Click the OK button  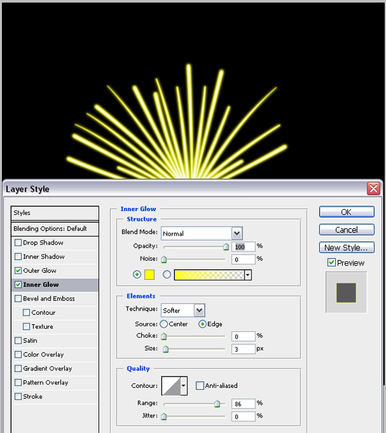click(x=347, y=212)
